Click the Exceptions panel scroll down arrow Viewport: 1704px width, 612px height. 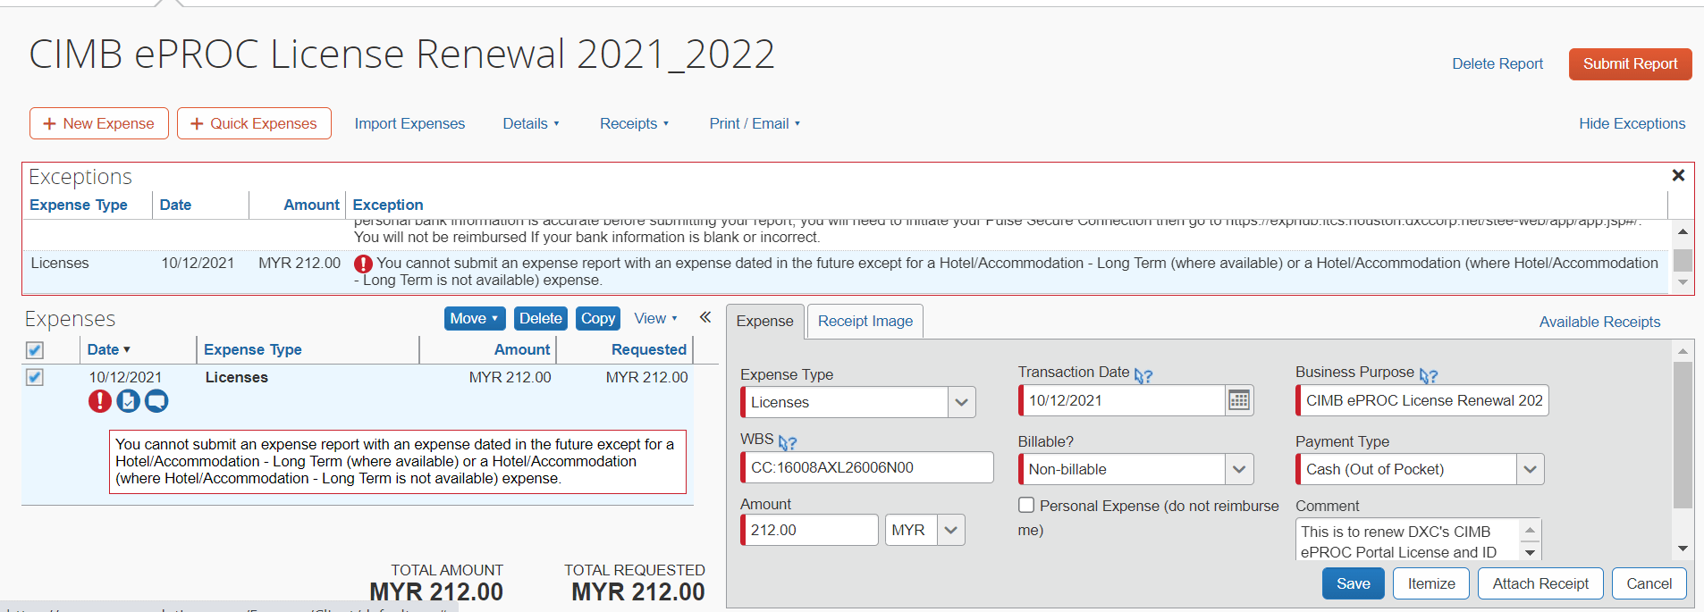click(x=1683, y=282)
